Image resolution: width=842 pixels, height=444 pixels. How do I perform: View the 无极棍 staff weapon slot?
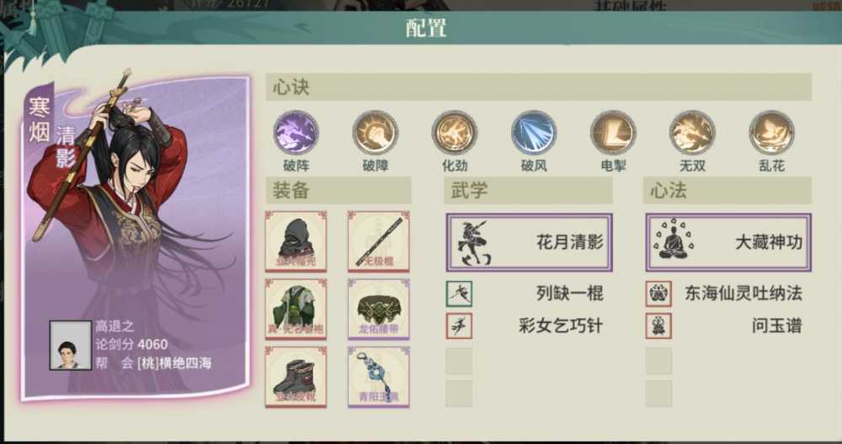tap(379, 241)
